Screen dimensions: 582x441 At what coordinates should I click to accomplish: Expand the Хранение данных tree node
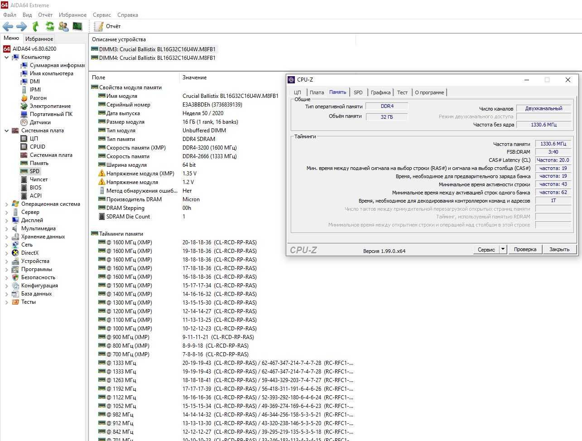(x=6, y=237)
